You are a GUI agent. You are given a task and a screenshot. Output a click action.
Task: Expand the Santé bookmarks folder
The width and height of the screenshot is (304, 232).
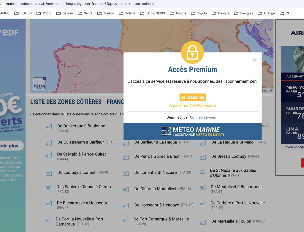(x=85, y=13)
